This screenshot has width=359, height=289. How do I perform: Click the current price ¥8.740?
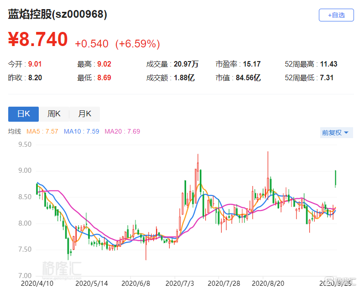tap(38, 39)
